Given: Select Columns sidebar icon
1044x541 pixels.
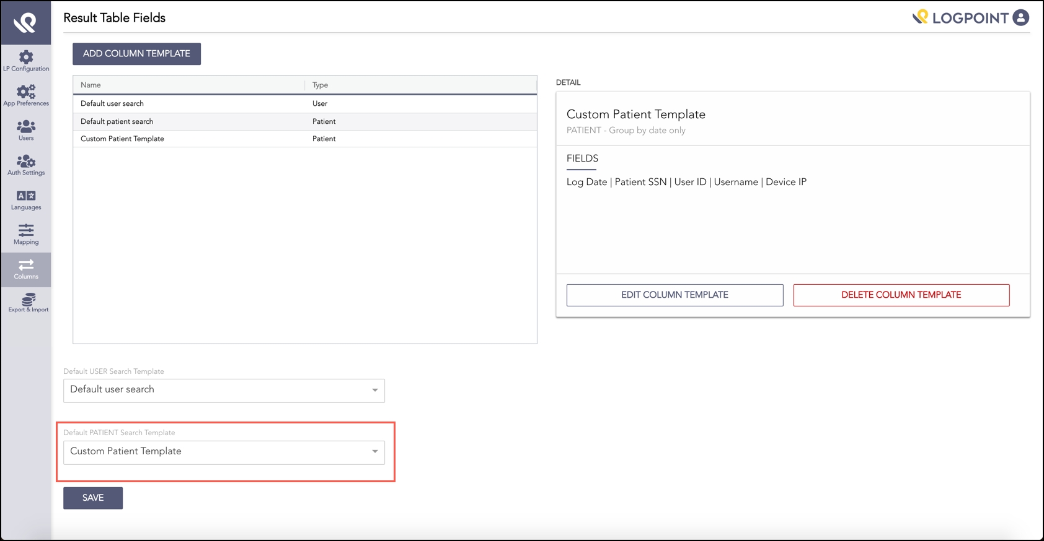Looking at the screenshot, I should 25,266.
